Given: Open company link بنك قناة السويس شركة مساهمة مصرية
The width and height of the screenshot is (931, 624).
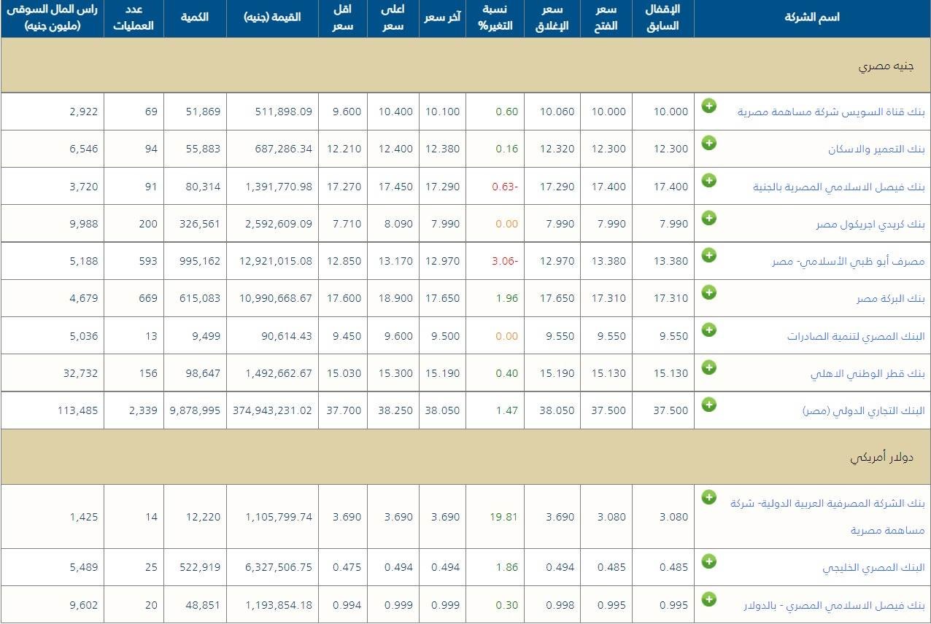Looking at the screenshot, I should click(x=831, y=112).
